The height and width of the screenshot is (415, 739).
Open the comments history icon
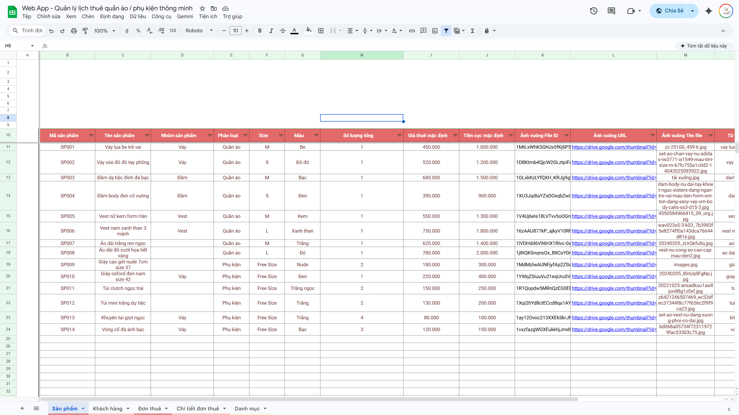611,11
